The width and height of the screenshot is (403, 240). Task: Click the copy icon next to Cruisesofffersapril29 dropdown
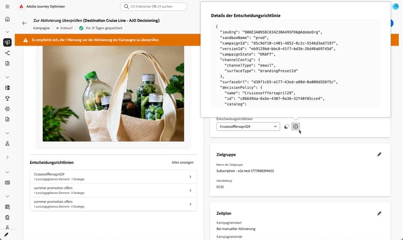tap(286, 127)
